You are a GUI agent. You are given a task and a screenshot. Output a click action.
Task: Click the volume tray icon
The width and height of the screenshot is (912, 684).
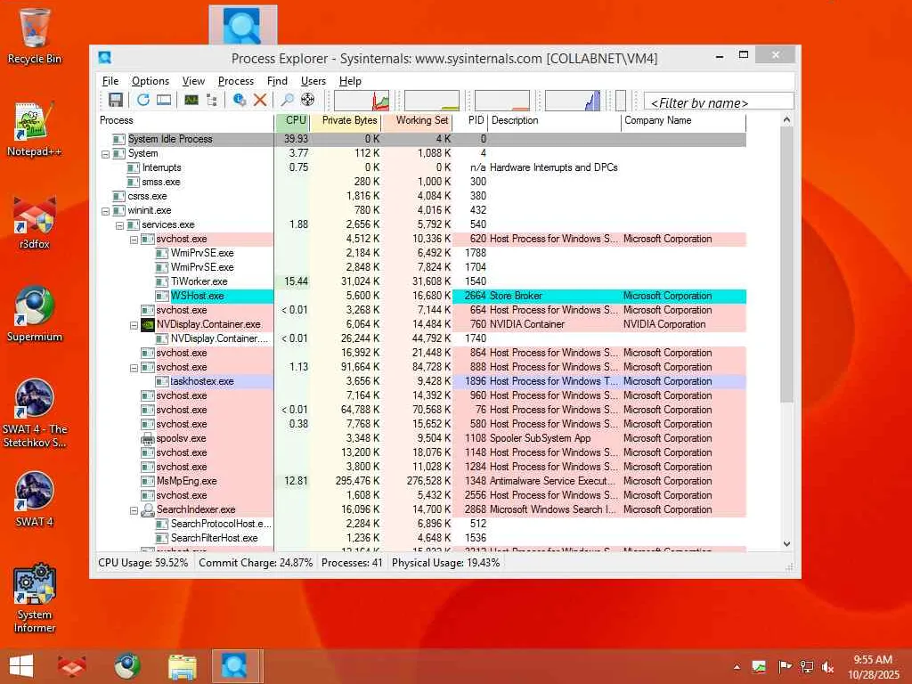tap(827, 667)
